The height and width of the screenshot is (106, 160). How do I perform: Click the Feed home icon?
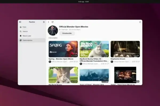(x=21, y=27)
